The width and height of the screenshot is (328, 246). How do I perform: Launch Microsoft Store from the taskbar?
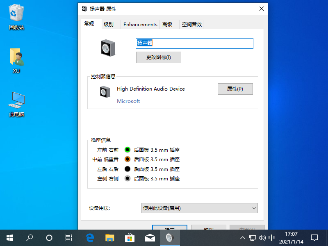(x=130, y=238)
